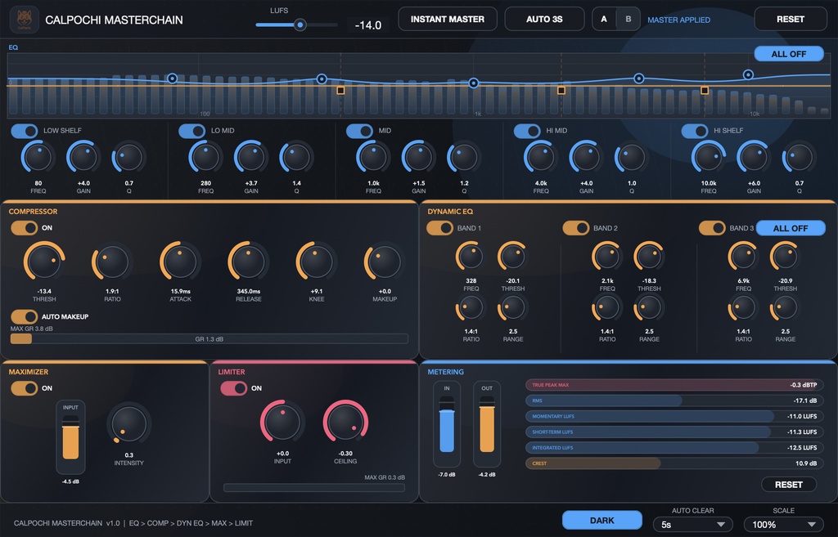The height and width of the screenshot is (537, 838).
Task: Click the Lo Mid Q knob at 1.4
Action: [x=296, y=158]
